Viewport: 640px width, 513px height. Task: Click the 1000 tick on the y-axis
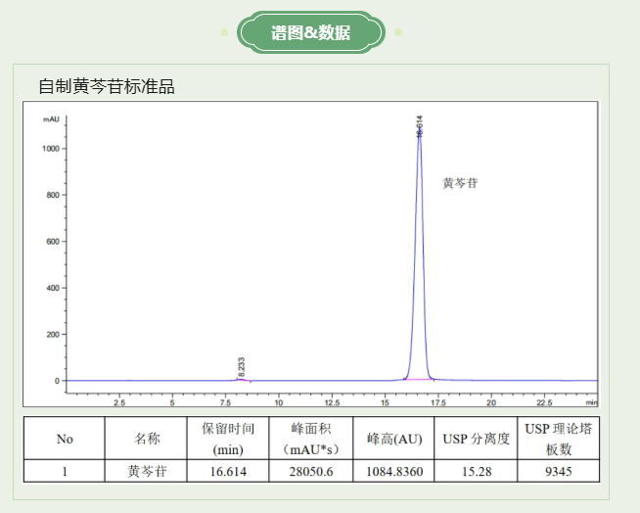click(50, 149)
